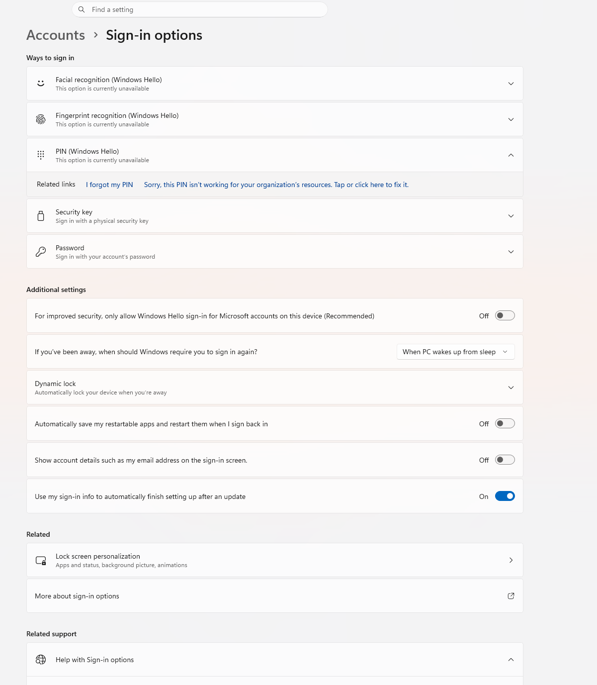
Task: Click the Fingerprint recognition icon
Action: click(41, 119)
